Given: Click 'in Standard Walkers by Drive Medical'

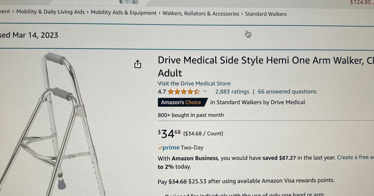Looking at the screenshot, I should [258, 102].
